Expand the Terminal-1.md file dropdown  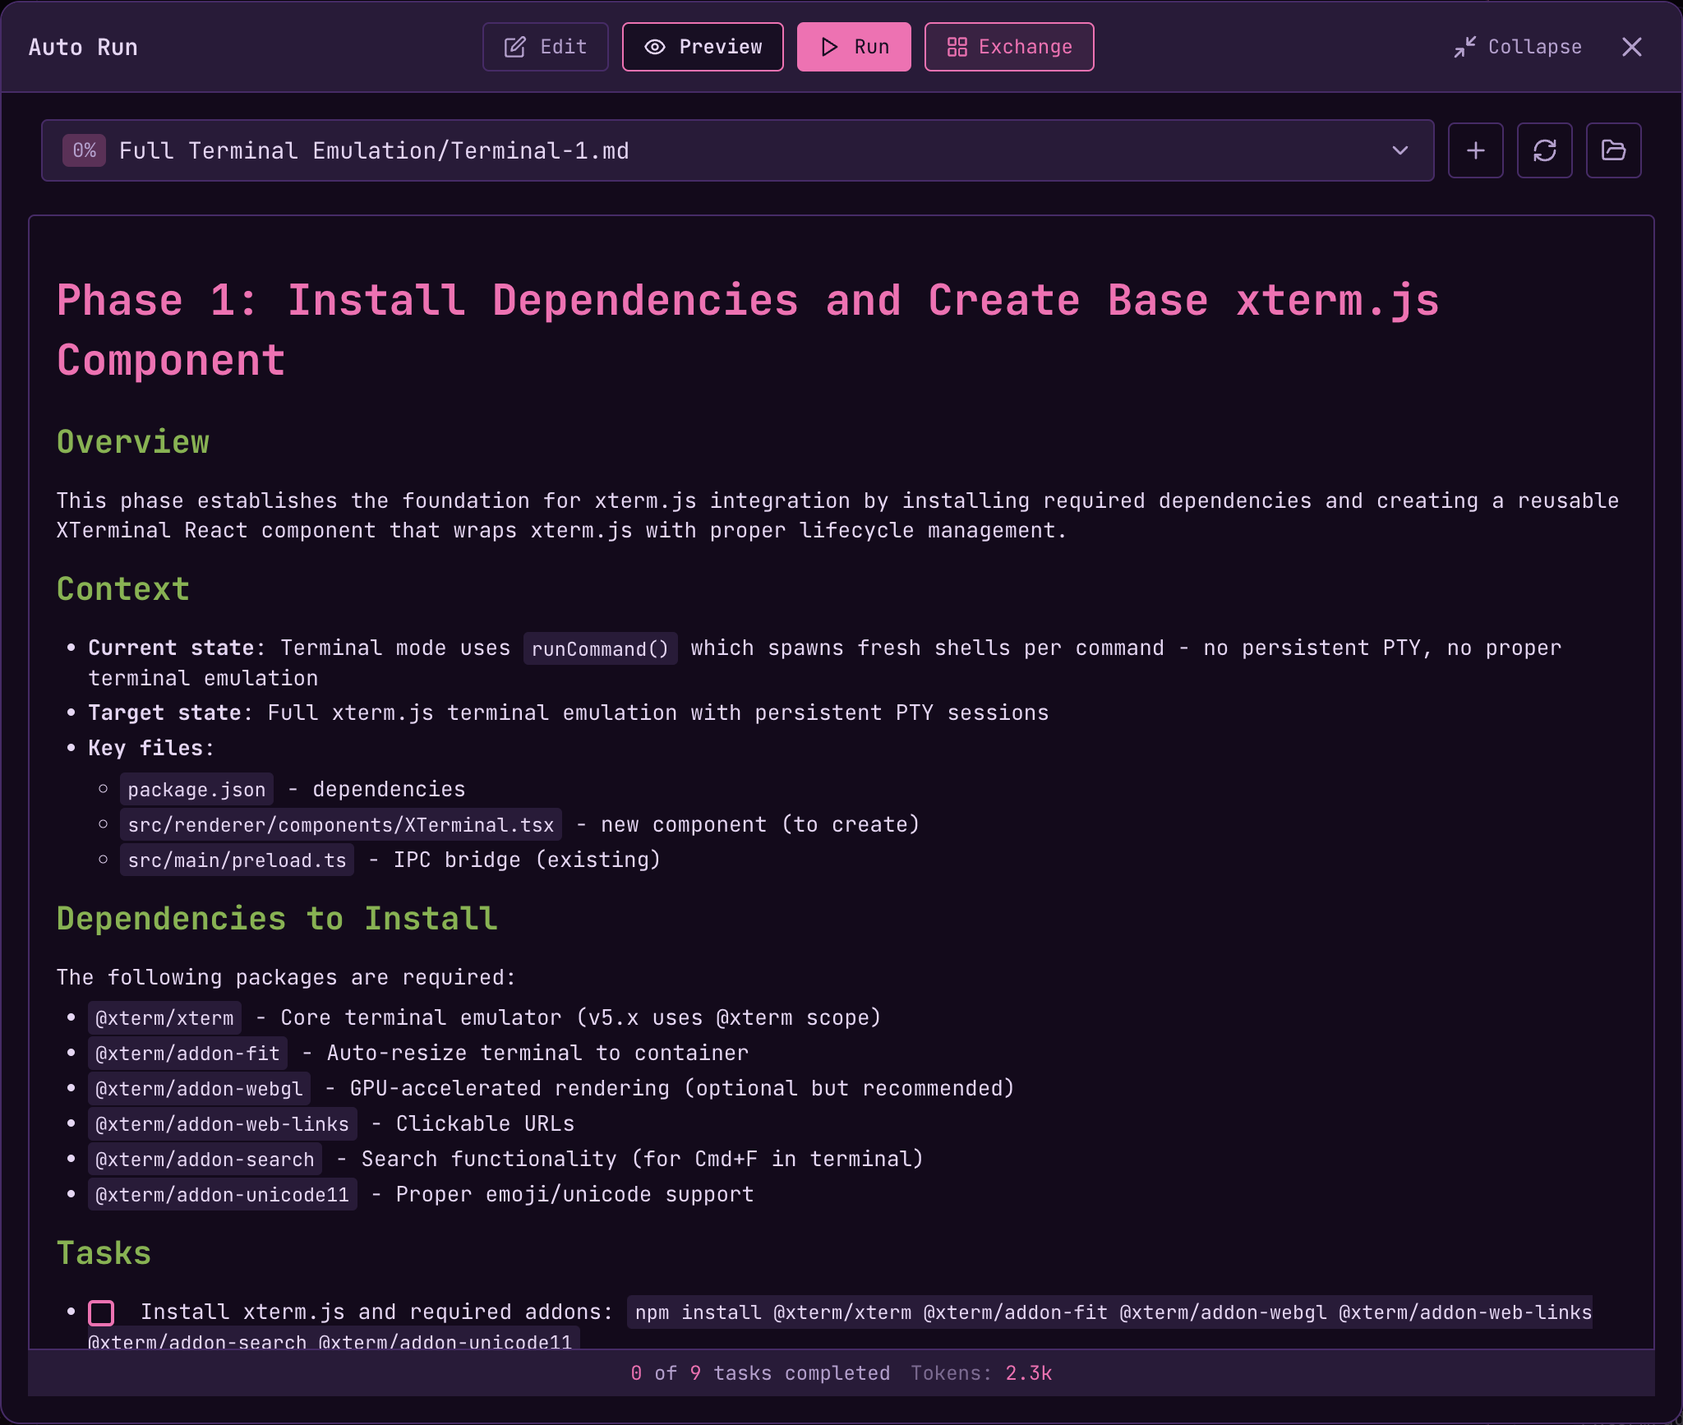(1399, 150)
